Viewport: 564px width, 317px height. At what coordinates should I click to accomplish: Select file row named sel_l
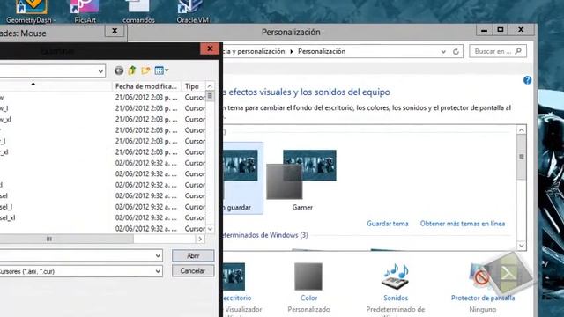(x=102, y=207)
